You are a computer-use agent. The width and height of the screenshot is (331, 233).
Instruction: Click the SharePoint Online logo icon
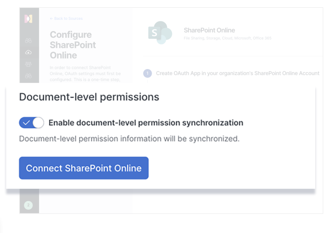[160, 33]
